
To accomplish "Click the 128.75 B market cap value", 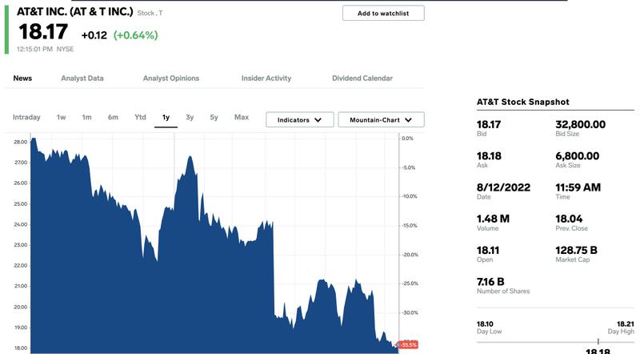I will 576,251.
